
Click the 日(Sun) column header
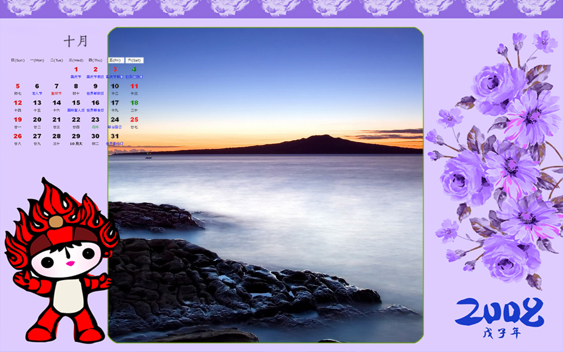tap(18, 60)
